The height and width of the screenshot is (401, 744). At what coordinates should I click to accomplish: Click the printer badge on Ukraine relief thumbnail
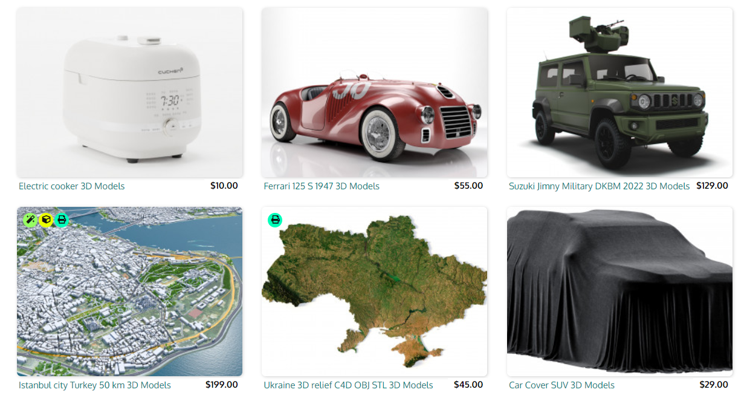click(275, 220)
